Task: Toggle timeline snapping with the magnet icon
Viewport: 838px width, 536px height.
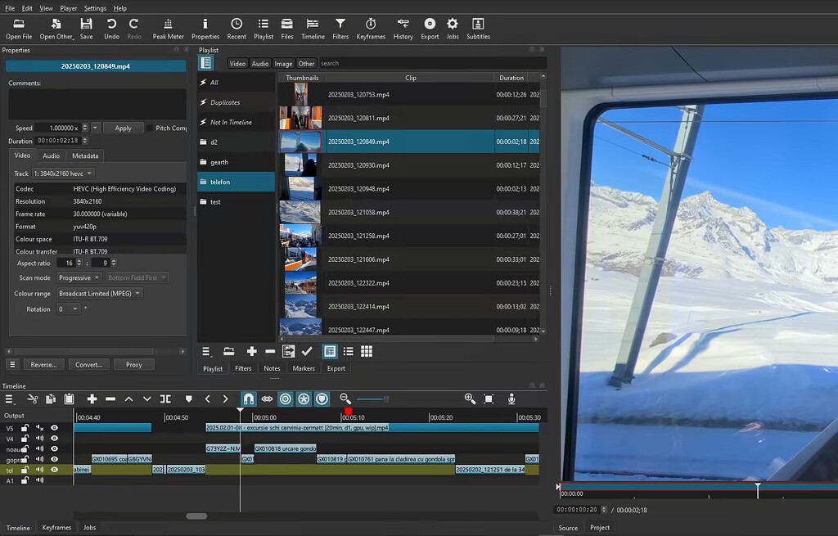Action: pos(248,399)
